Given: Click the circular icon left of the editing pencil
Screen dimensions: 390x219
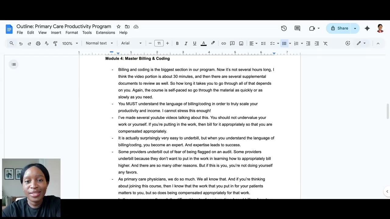Looking at the screenshot, I should [348, 43].
